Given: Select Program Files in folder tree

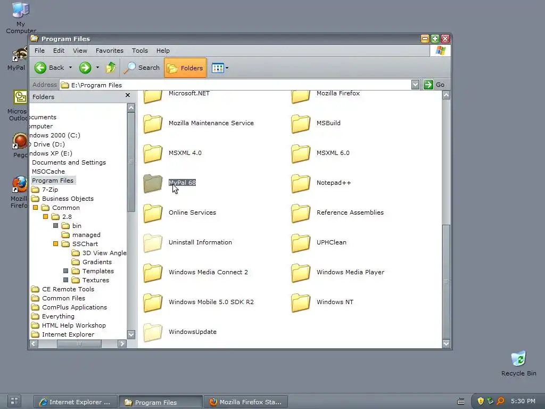Looking at the screenshot, I should (x=53, y=181).
